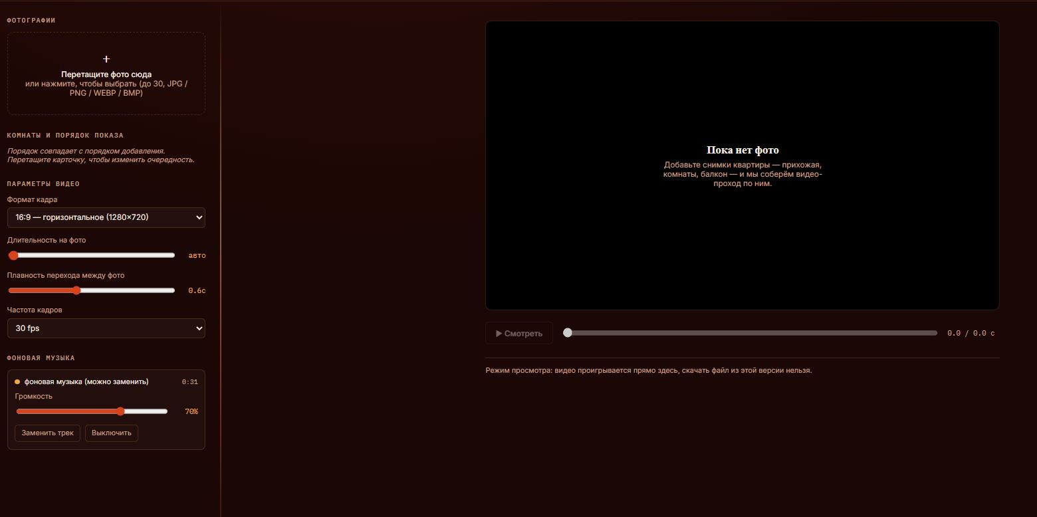Screen dimensions: 1037x517
Task: Click the 0.6с transition value label
Action: [197, 290]
